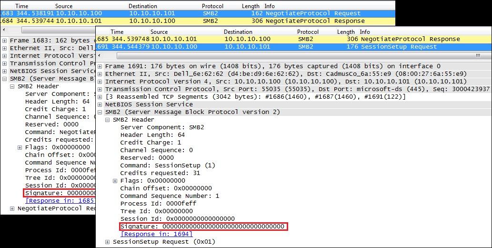This screenshot has width=492, height=248.
Task: Select Credit Charge: 1 in back window
Action: tap(56, 109)
